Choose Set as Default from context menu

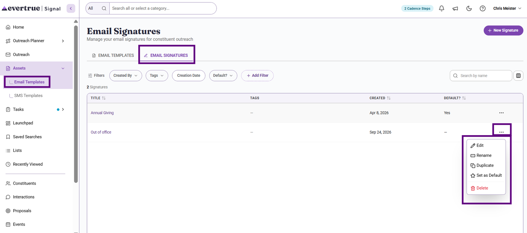[x=486, y=176]
